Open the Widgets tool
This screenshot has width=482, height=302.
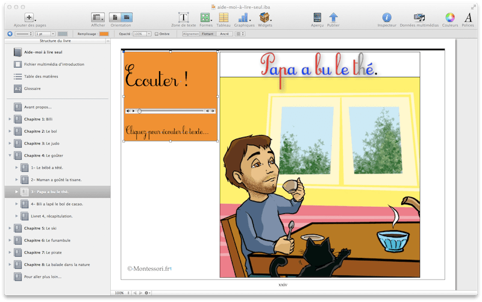tap(264, 17)
